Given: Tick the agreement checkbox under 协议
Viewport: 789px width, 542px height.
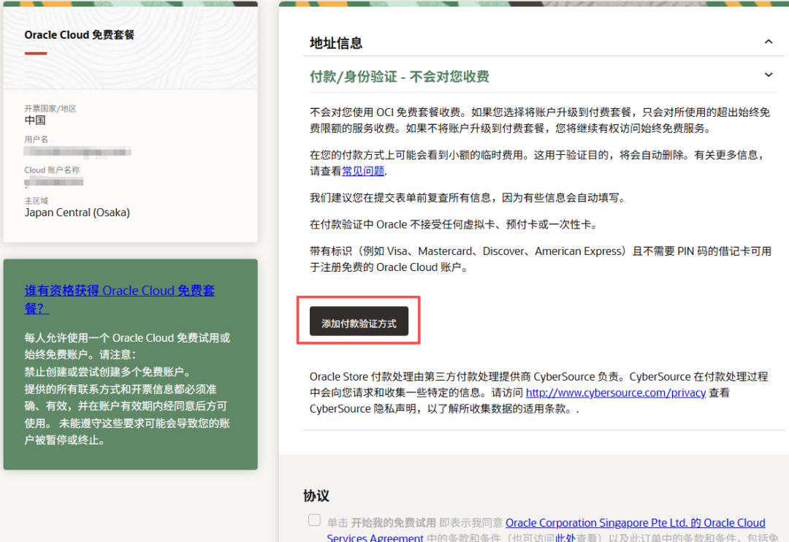Looking at the screenshot, I should coord(314,520).
